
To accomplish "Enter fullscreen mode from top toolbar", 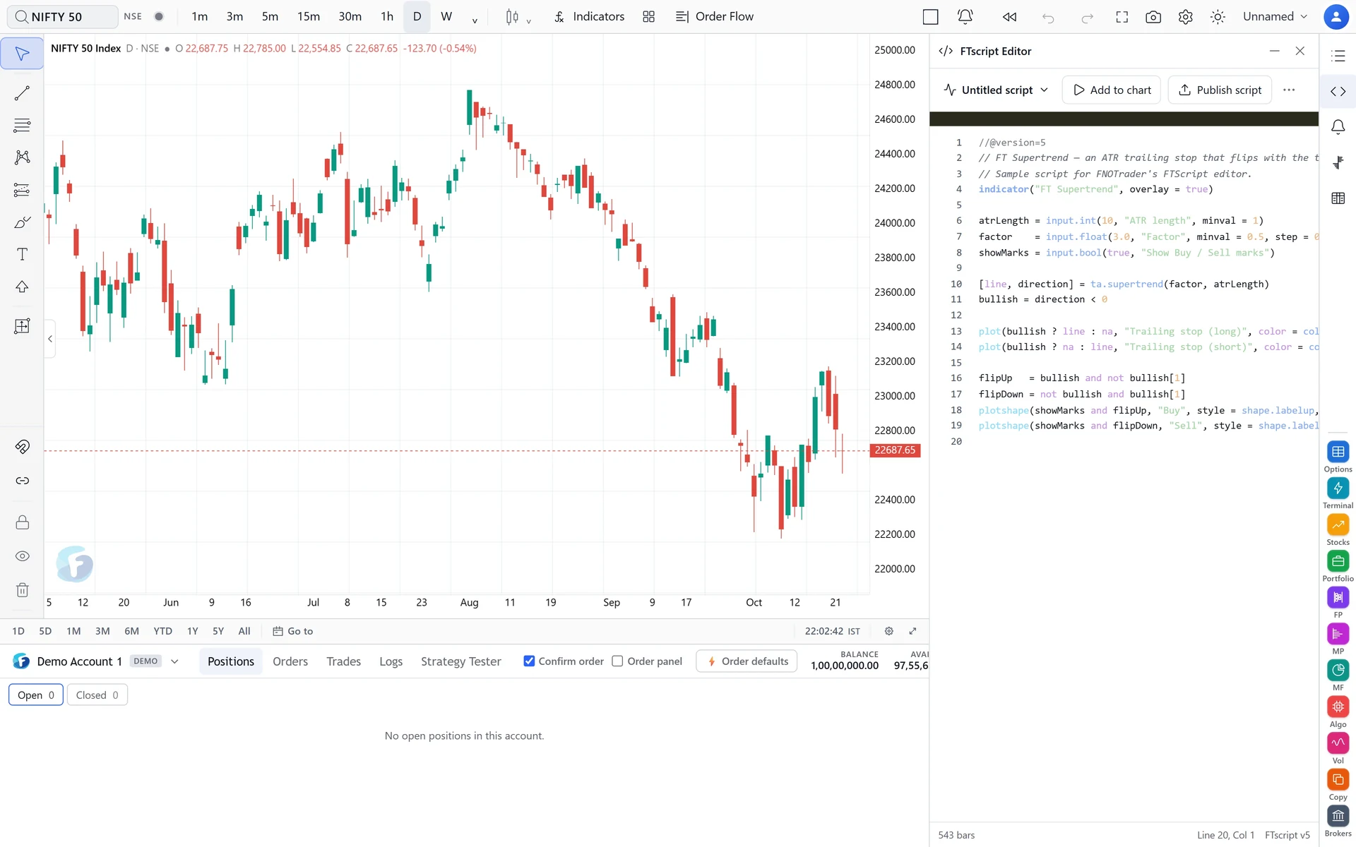I will click(1122, 17).
